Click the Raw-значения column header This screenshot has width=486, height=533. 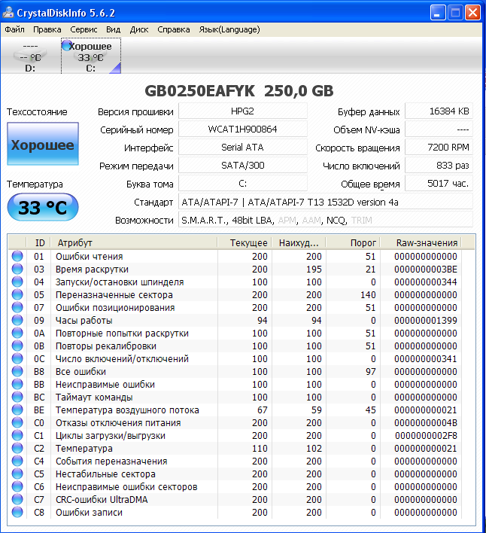(x=427, y=242)
